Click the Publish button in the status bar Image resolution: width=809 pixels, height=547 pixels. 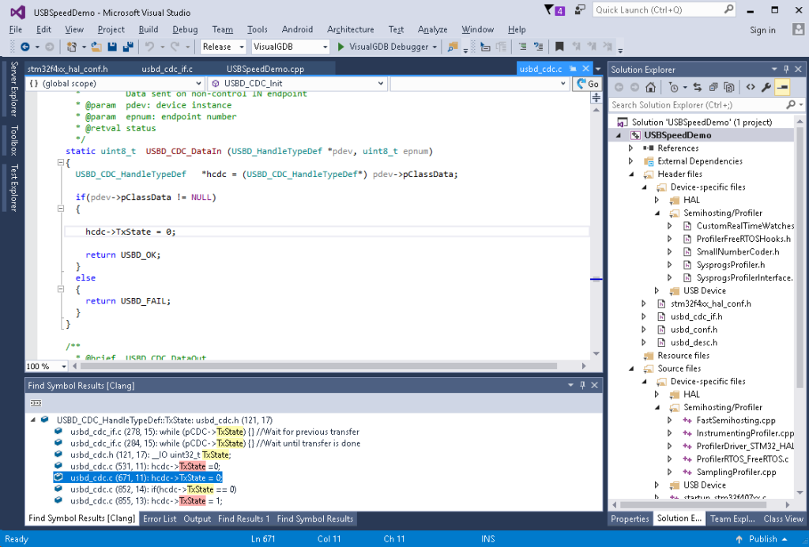click(x=762, y=538)
